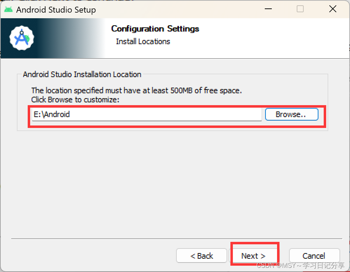Go back with the < Back button

[x=202, y=256]
